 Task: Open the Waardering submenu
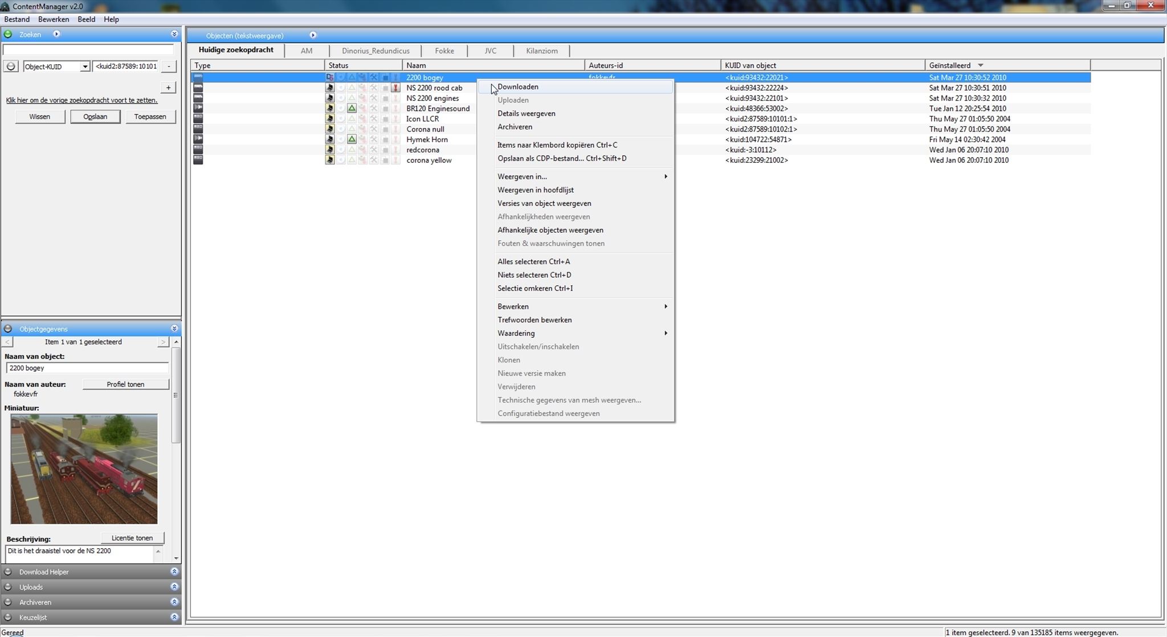[576, 333]
